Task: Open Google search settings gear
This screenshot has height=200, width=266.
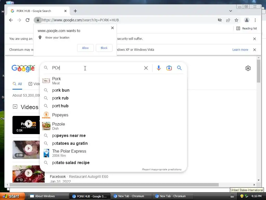Action: [x=248, y=68]
